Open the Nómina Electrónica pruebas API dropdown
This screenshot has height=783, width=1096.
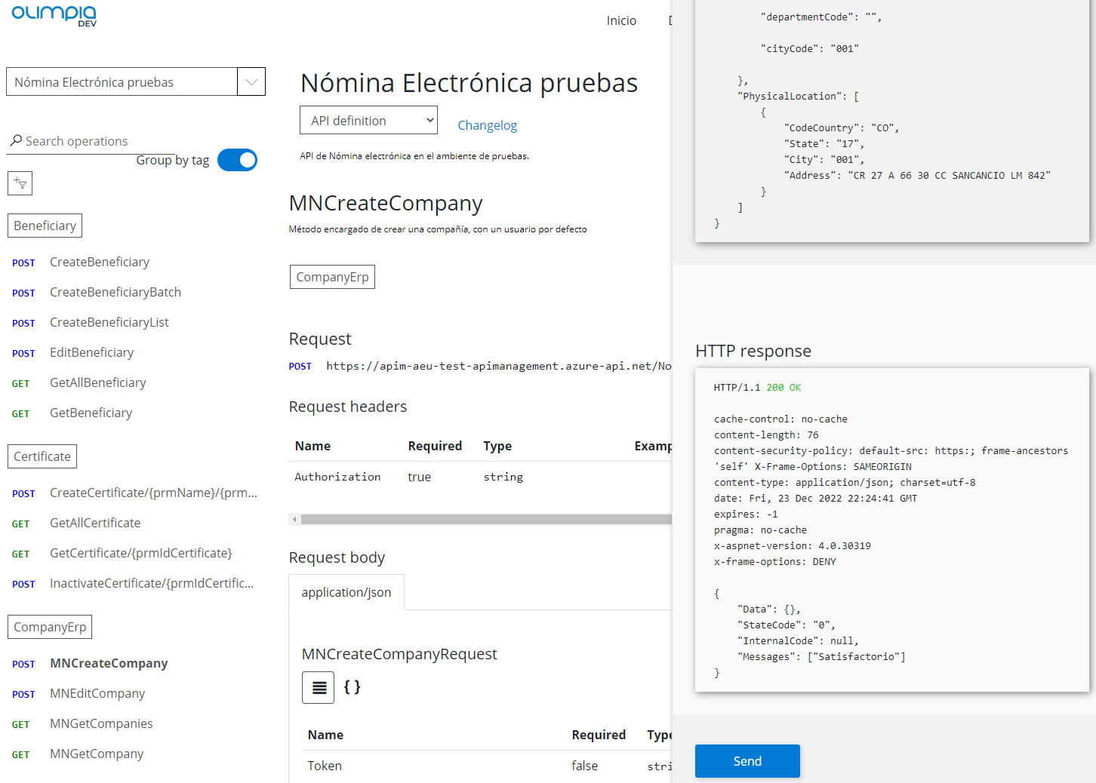[x=251, y=82]
